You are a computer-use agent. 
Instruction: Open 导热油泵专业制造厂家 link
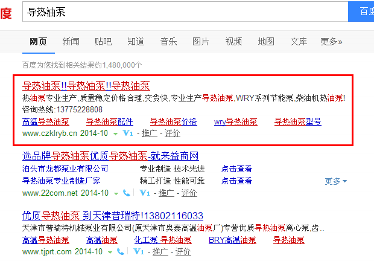coord(62,181)
